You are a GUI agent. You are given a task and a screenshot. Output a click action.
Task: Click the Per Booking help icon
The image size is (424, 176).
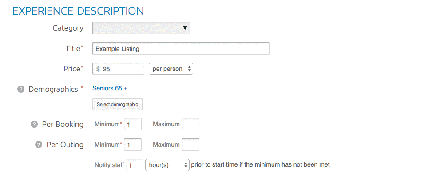pos(34,125)
